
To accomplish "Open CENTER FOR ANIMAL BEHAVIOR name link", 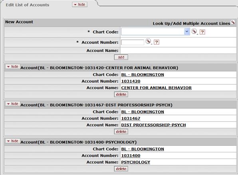I will 157,88.
